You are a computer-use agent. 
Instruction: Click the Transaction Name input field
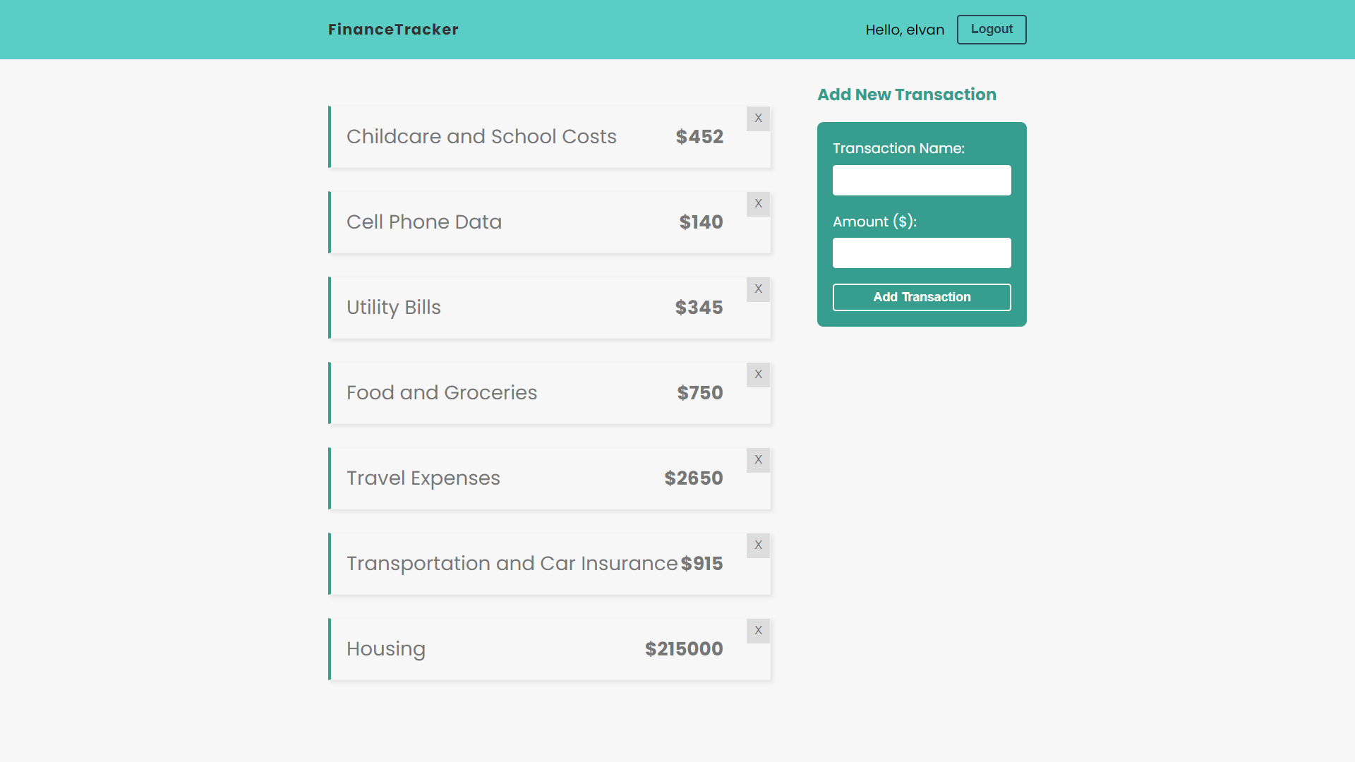[921, 180]
